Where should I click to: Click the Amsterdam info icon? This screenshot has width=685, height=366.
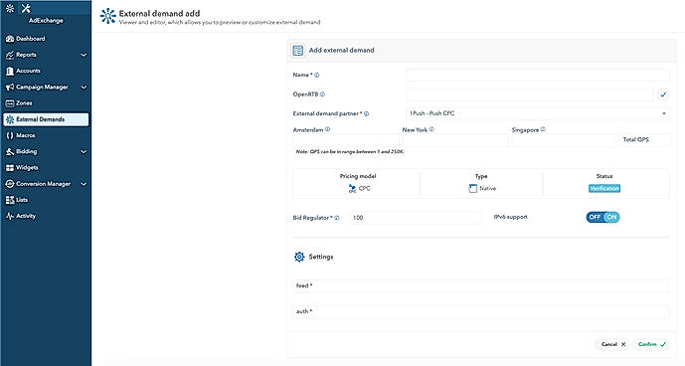(328, 129)
